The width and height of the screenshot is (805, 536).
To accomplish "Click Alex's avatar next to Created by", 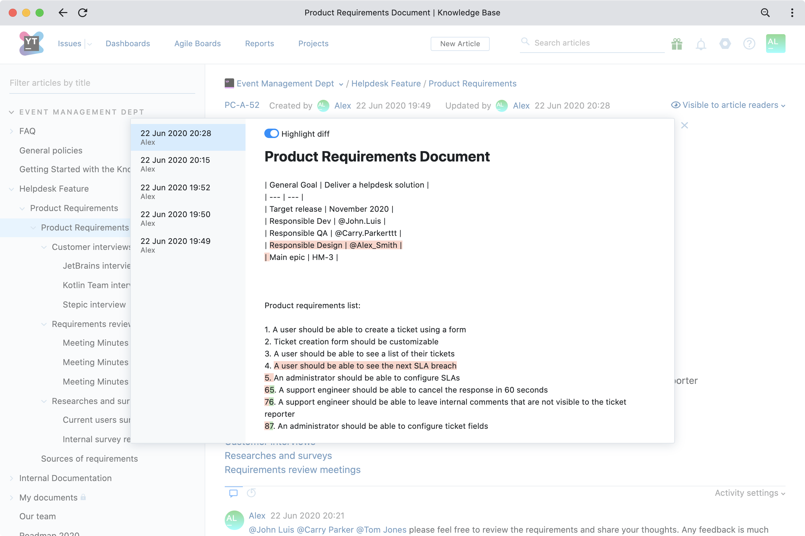I will coord(323,105).
